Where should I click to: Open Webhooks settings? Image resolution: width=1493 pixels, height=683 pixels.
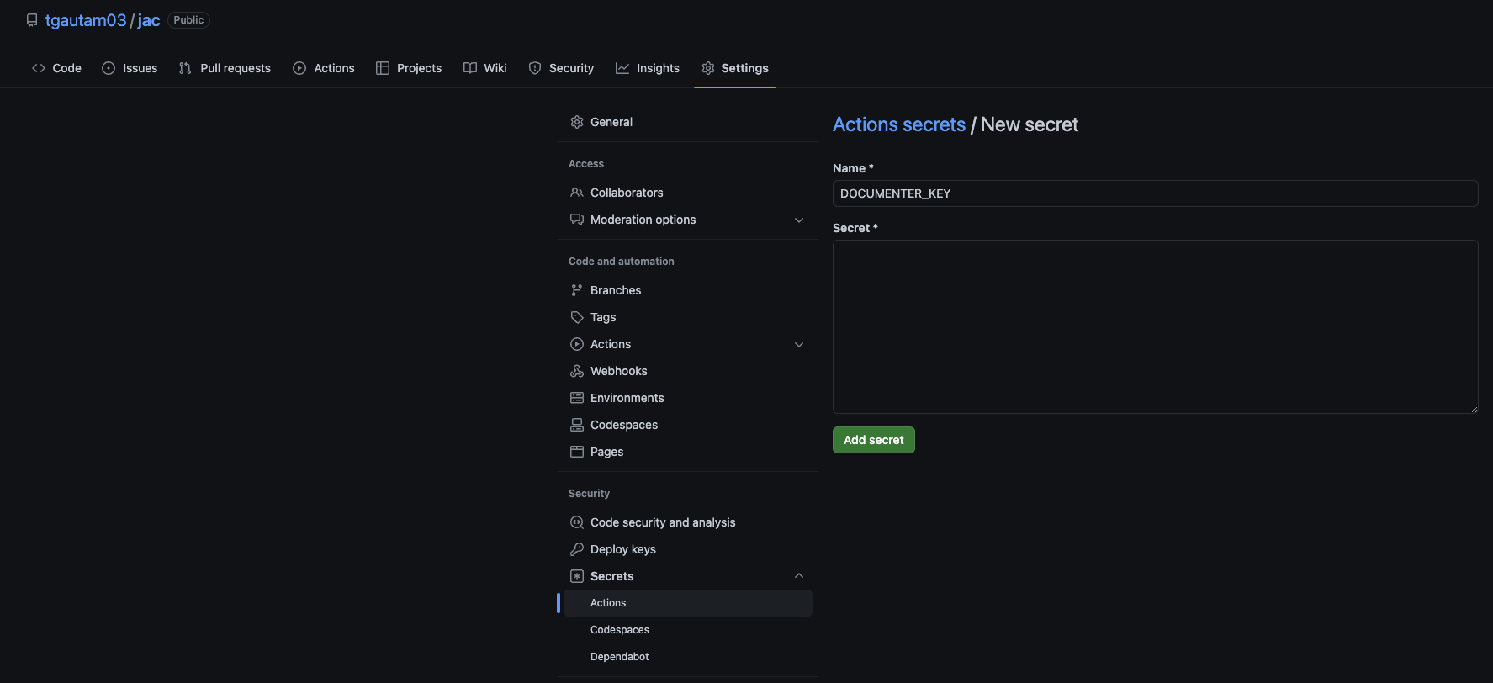pyautogui.click(x=687, y=371)
